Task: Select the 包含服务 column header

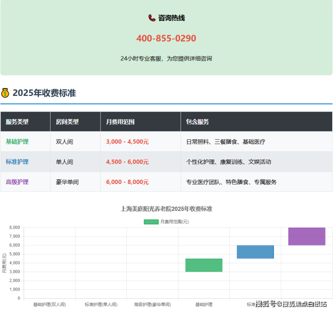Action: [197, 122]
